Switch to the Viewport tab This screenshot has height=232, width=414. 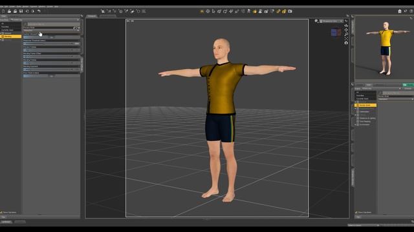[x=92, y=16]
